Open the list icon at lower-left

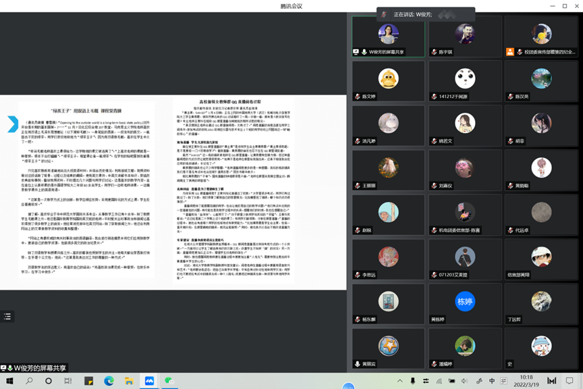coord(7,316)
